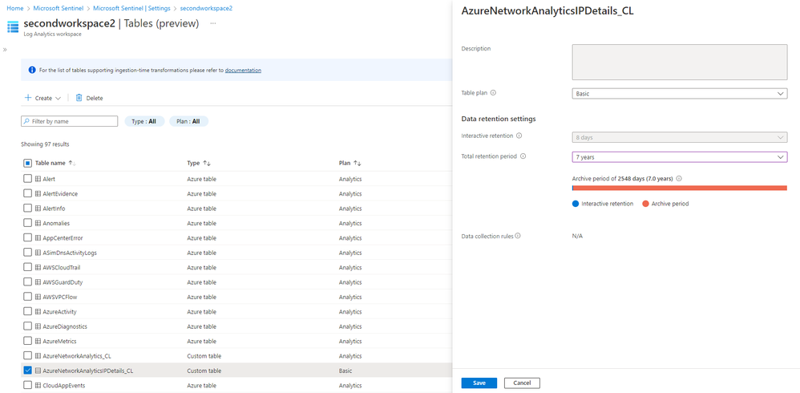
Task: Click the Save button
Action: pyautogui.click(x=479, y=383)
